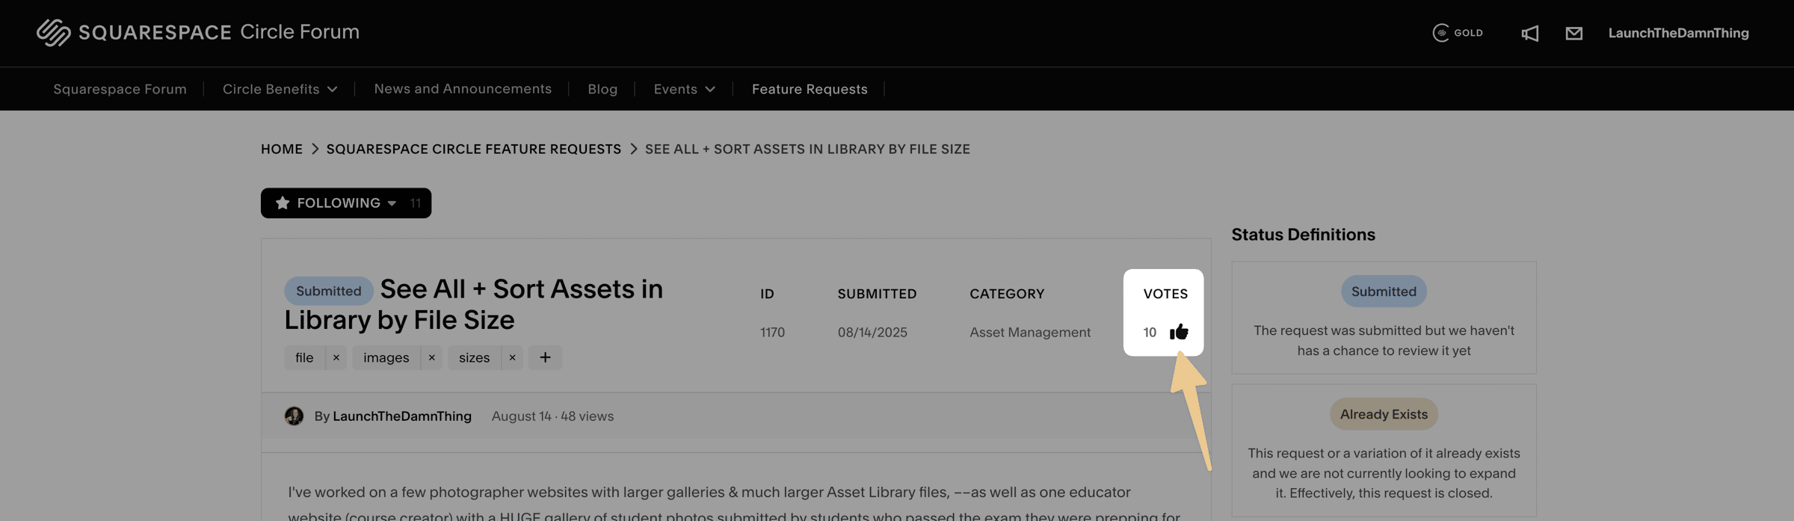
Task: Click the breadcrumb current page text
Action: pos(807,149)
